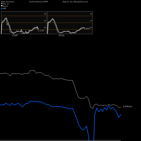The image size is (141, 141).
Task: Click the blue OBV legend swatch
Action: pyautogui.click(x=2, y=8)
